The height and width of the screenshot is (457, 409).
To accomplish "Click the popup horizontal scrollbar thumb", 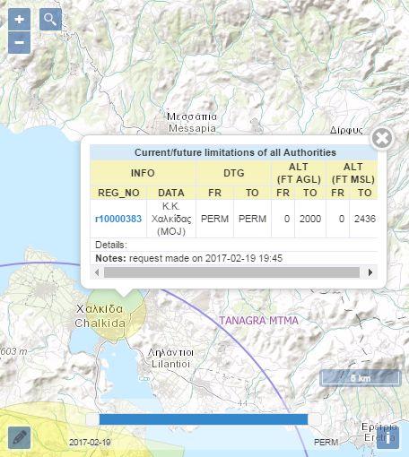I will coord(231,272).
